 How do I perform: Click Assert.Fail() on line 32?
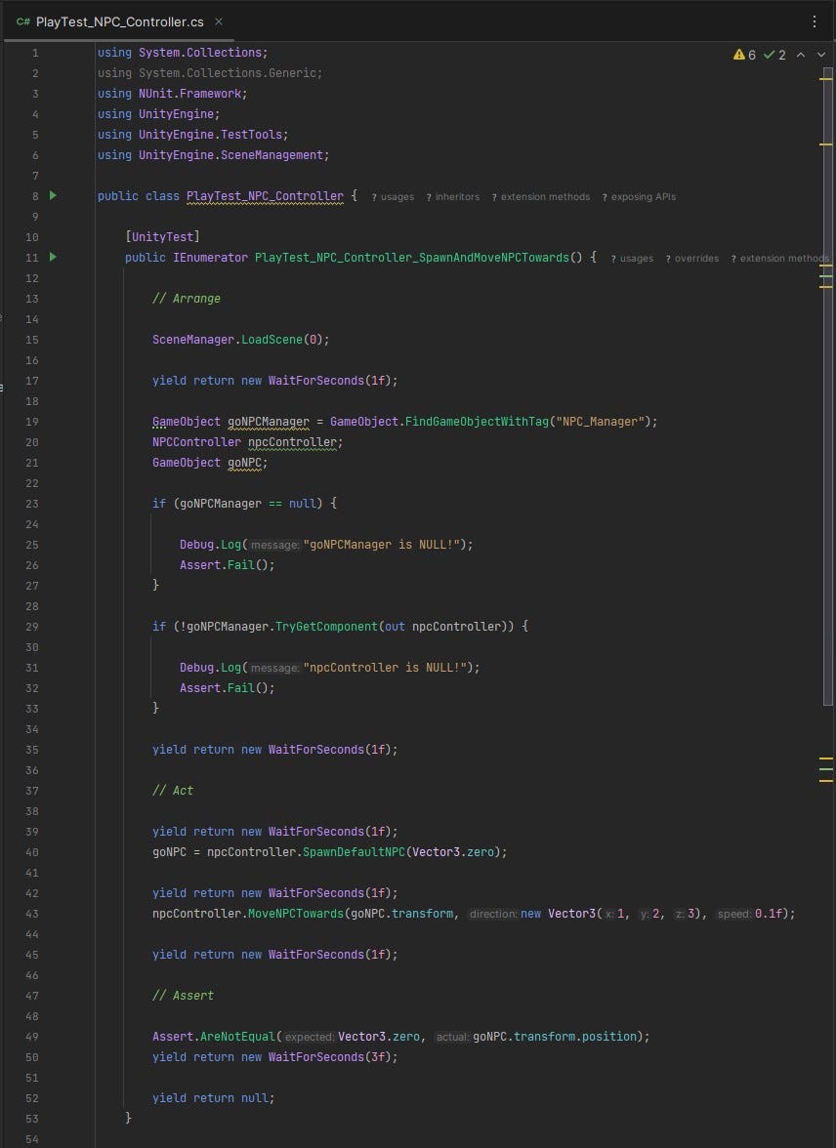[228, 688]
